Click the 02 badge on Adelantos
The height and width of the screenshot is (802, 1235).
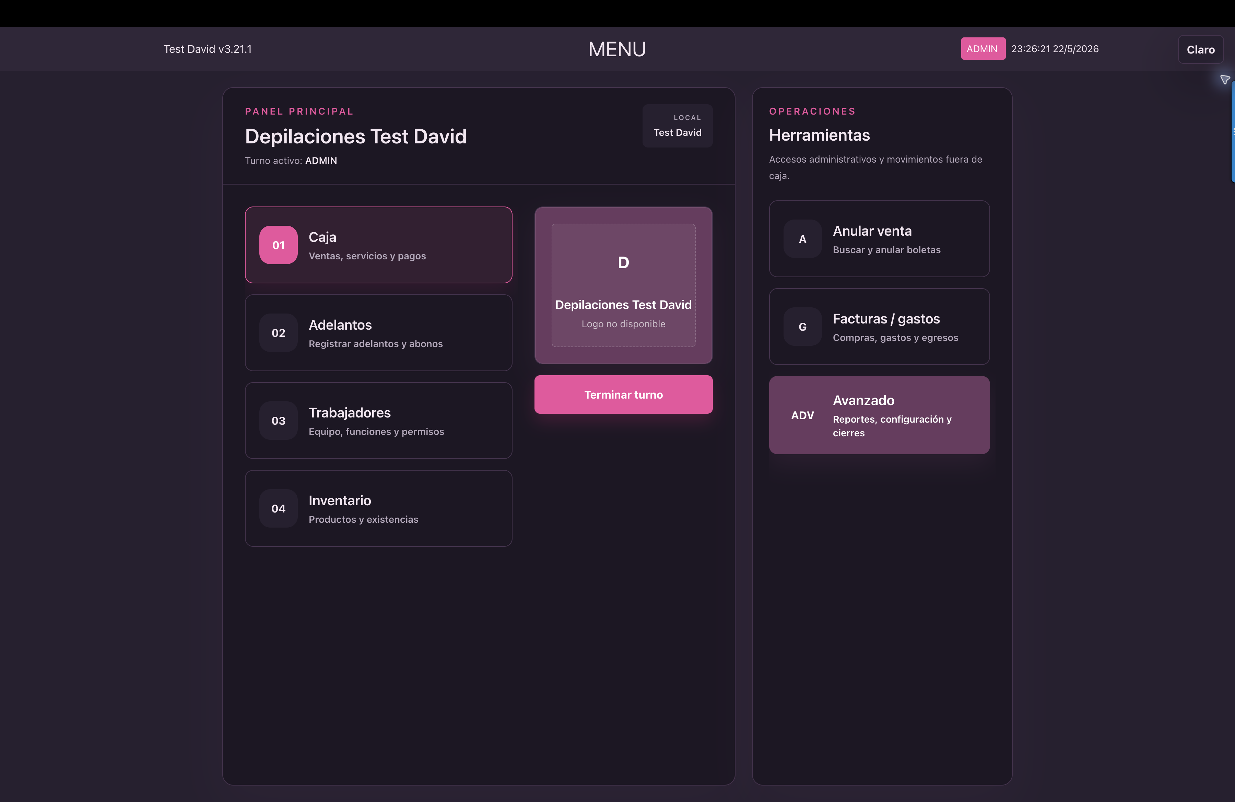tap(278, 333)
